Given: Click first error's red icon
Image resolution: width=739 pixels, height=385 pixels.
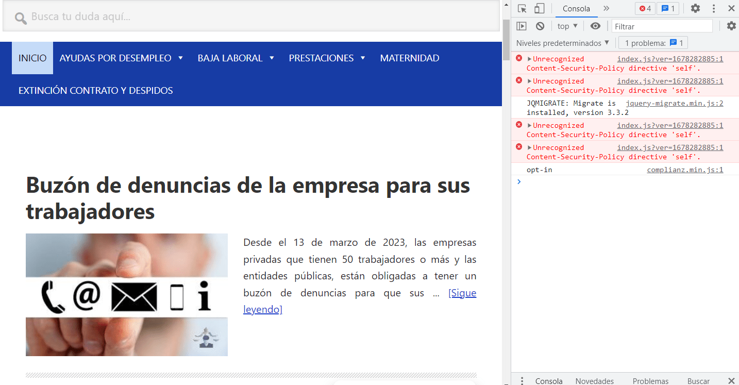Looking at the screenshot, I should click(519, 58).
